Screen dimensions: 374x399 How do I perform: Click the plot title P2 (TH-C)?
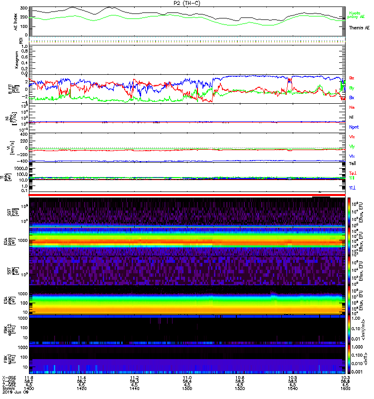(x=187, y=3)
